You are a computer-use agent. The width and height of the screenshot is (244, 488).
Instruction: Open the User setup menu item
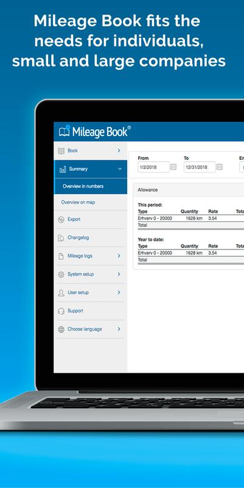pyautogui.click(x=90, y=293)
